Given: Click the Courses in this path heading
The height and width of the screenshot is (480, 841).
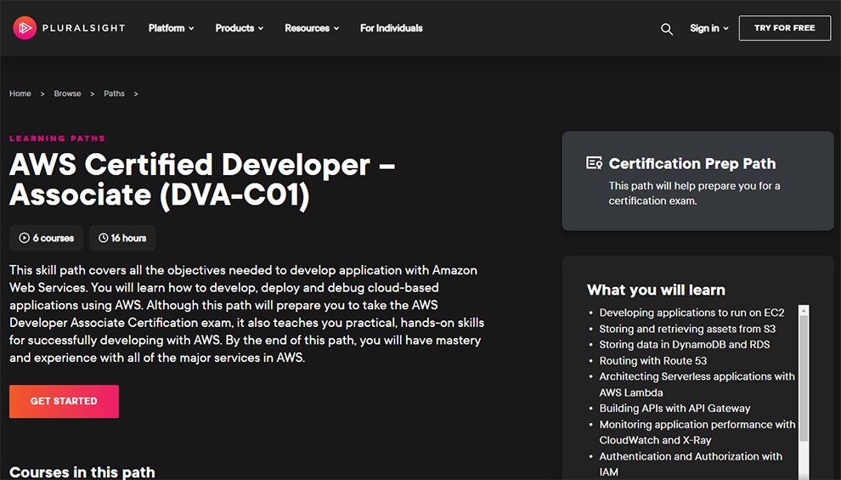Looking at the screenshot, I should (82, 472).
